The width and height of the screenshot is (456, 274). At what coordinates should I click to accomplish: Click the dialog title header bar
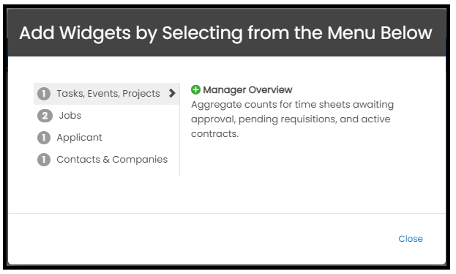(x=227, y=33)
